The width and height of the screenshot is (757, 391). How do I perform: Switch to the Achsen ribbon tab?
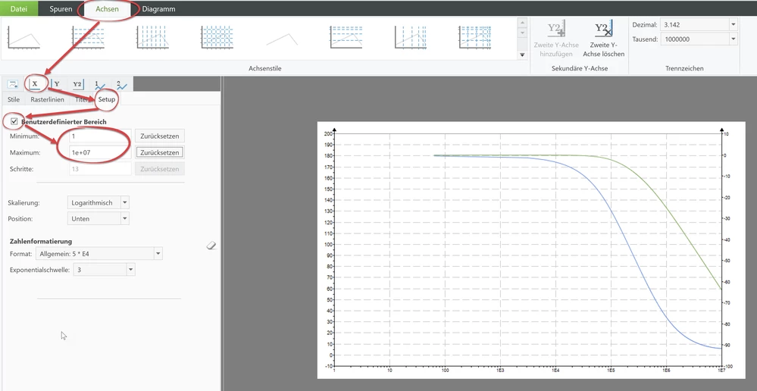pyautogui.click(x=107, y=8)
